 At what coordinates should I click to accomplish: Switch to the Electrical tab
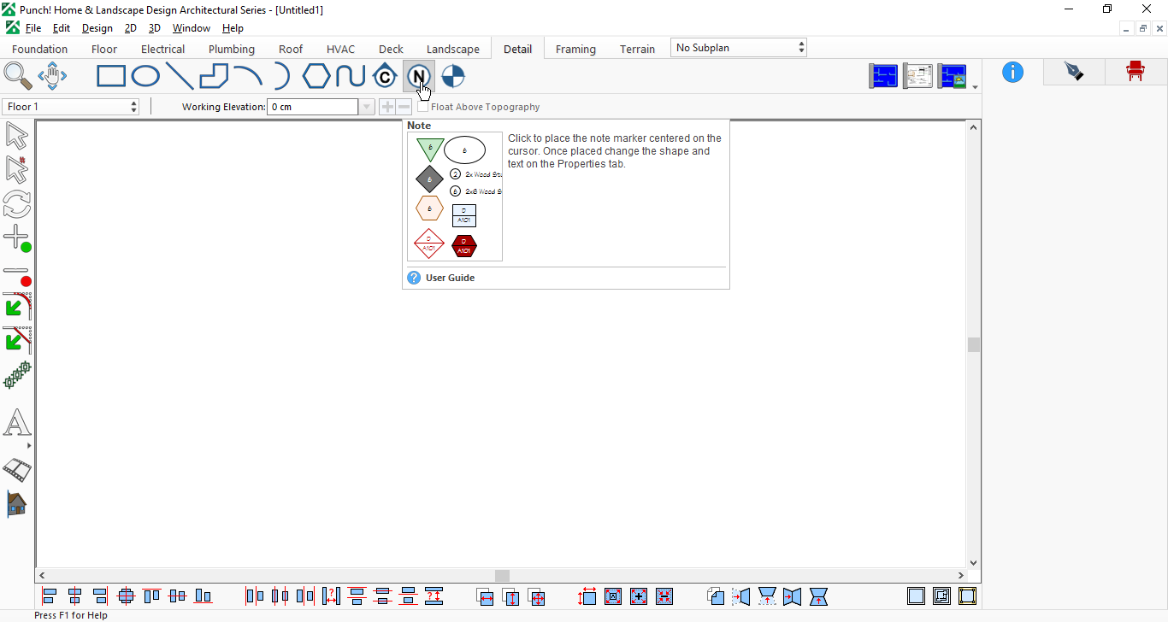click(162, 49)
